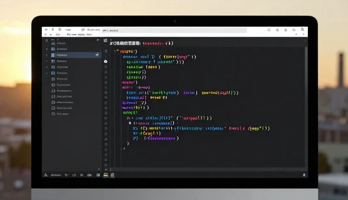Click the leftmost icon in the top-right icon group
This screenshot has width=348, height=200.
pyautogui.click(x=269, y=30)
